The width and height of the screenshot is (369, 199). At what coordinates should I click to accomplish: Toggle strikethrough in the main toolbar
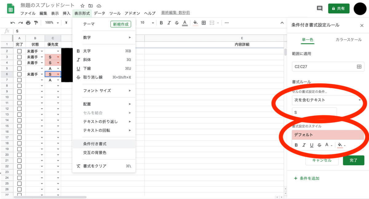[x=177, y=22]
